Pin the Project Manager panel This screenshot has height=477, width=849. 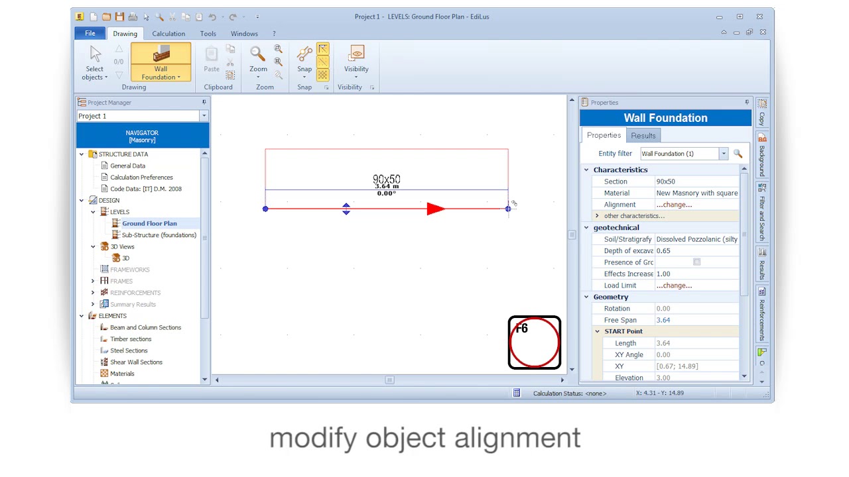pyautogui.click(x=204, y=102)
